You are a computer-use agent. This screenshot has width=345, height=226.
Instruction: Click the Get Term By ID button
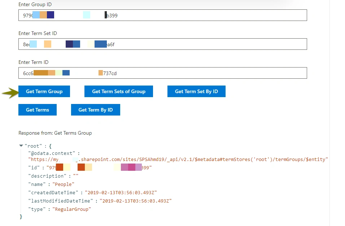click(x=96, y=110)
